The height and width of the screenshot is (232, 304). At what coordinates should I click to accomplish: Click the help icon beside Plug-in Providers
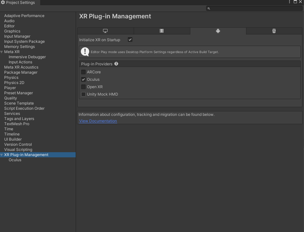[116, 64]
